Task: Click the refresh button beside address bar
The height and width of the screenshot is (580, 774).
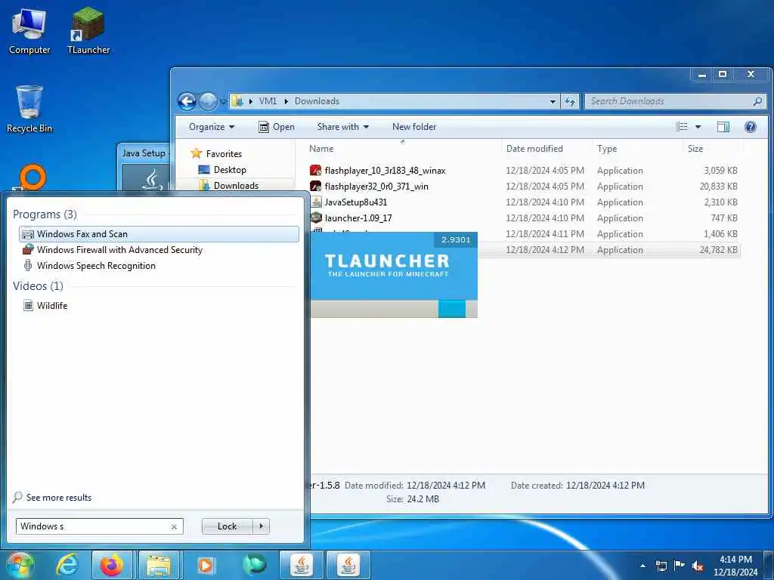Action: [570, 102]
